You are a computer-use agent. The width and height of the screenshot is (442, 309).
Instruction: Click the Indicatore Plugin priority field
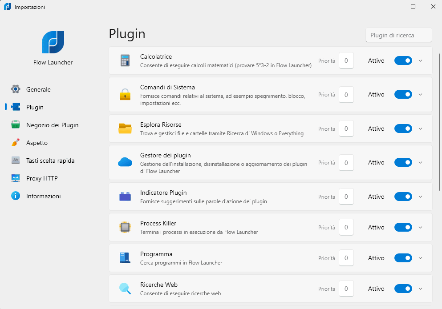(346, 197)
